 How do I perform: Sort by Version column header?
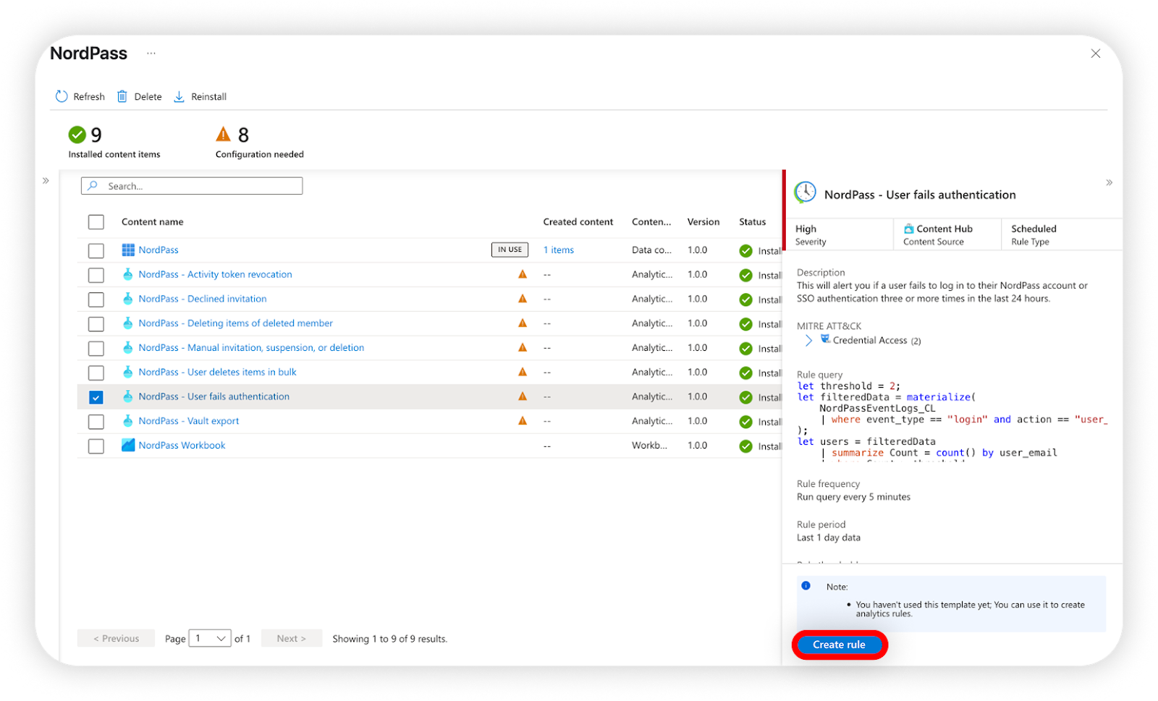(x=703, y=222)
